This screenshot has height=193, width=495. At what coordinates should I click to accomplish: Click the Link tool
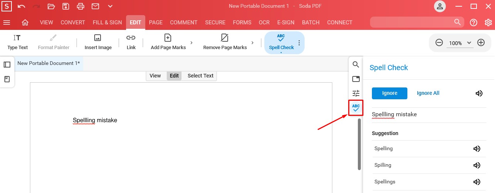(x=131, y=42)
